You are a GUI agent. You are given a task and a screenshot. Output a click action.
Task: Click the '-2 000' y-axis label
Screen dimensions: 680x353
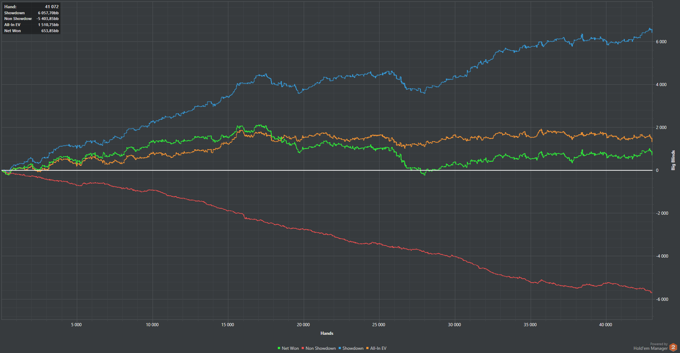(x=662, y=213)
